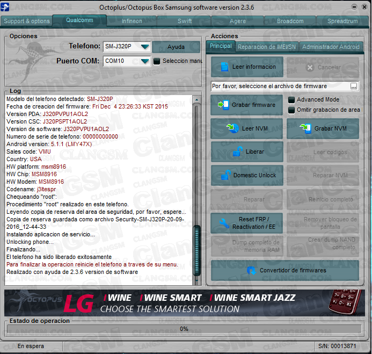This screenshot has width=372, height=354.
Task: Close the Octoplus window
Action: tap(364, 7)
